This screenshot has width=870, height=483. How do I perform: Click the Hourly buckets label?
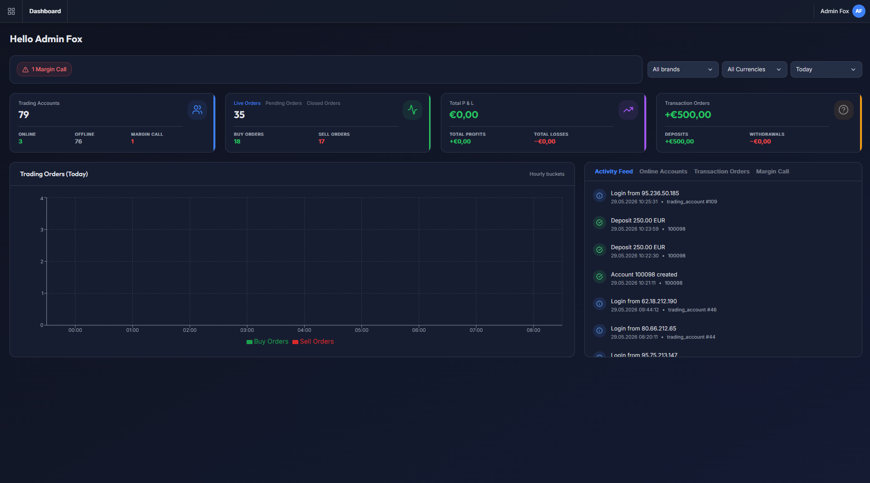(x=547, y=174)
